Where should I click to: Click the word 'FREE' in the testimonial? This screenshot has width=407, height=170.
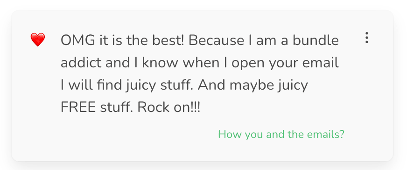click(x=78, y=107)
